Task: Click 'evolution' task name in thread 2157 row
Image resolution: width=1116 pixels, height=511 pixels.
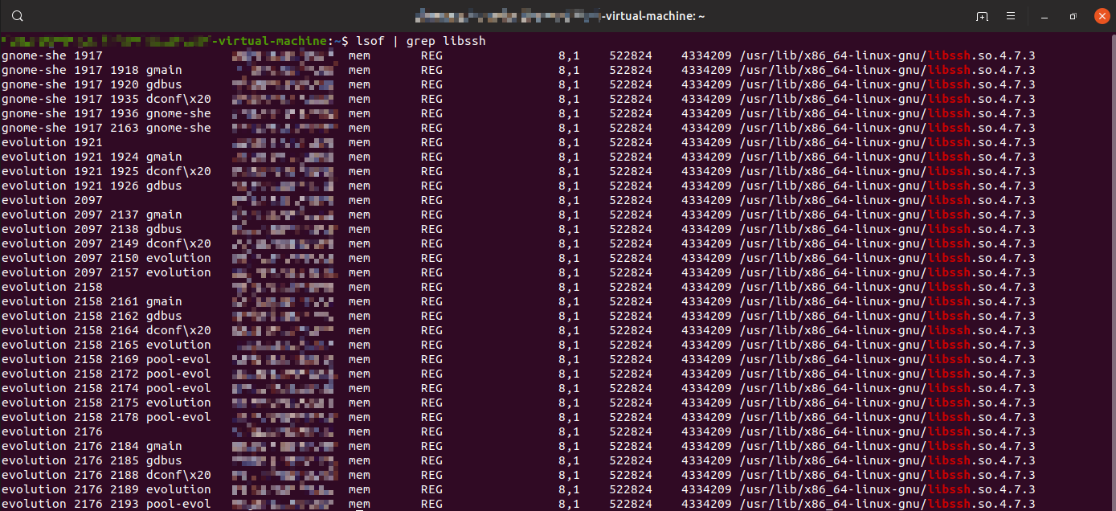Action: 178,272
